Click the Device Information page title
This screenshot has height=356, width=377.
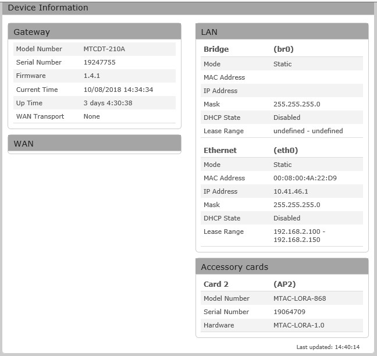point(48,8)
